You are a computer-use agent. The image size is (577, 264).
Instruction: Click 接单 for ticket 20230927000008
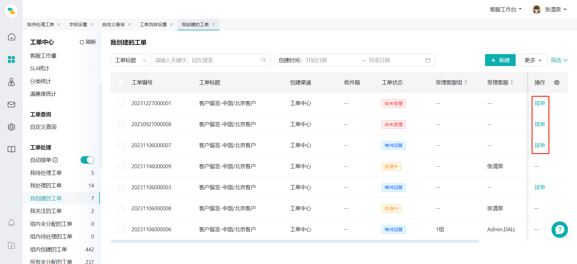point(540,124)
